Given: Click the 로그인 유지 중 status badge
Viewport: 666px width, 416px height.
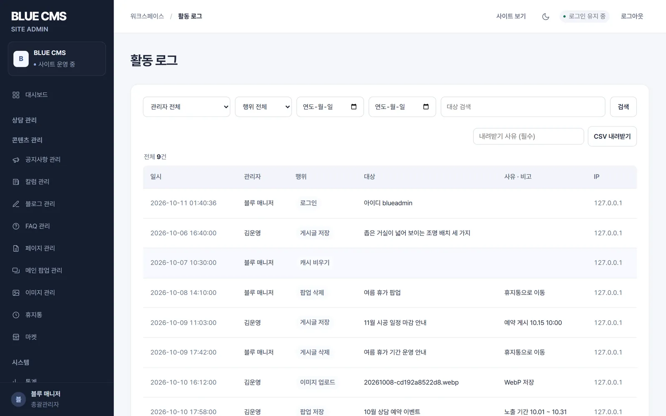Looking at the screenshot, I should [584, 16].
